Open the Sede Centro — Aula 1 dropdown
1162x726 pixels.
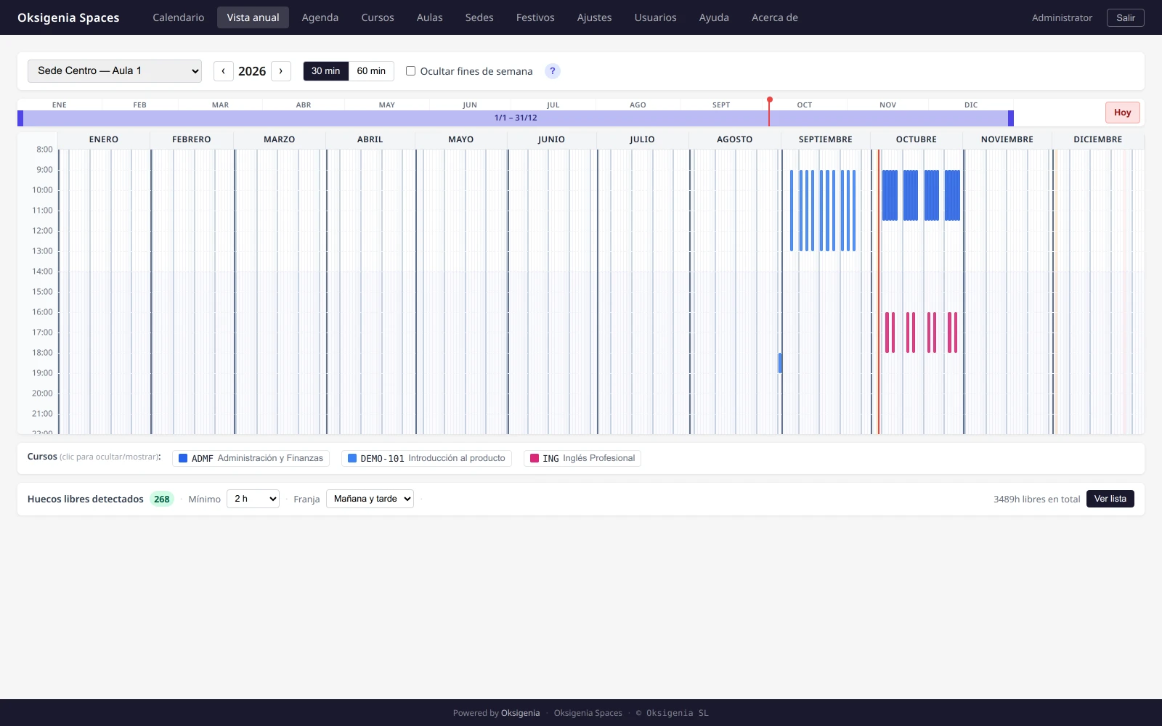coord(115,71)
